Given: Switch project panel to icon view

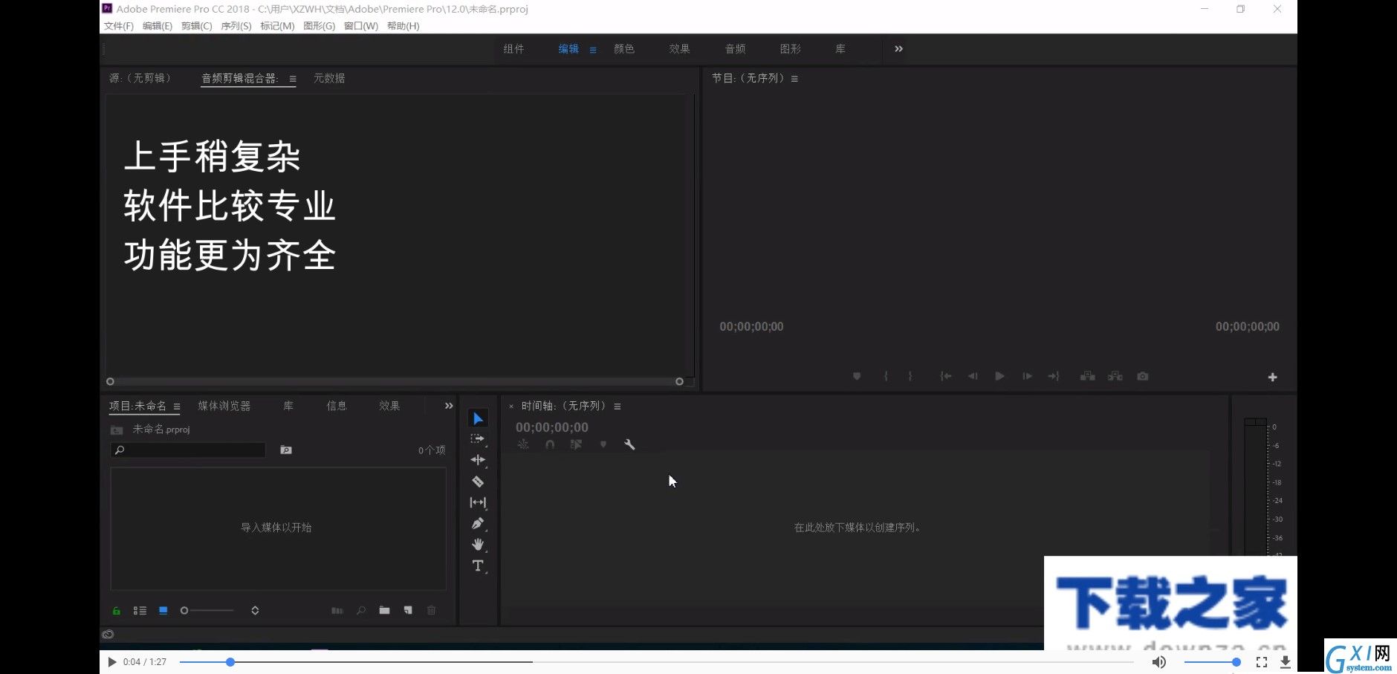Looking at the screenshot, I should coord(163,611).
